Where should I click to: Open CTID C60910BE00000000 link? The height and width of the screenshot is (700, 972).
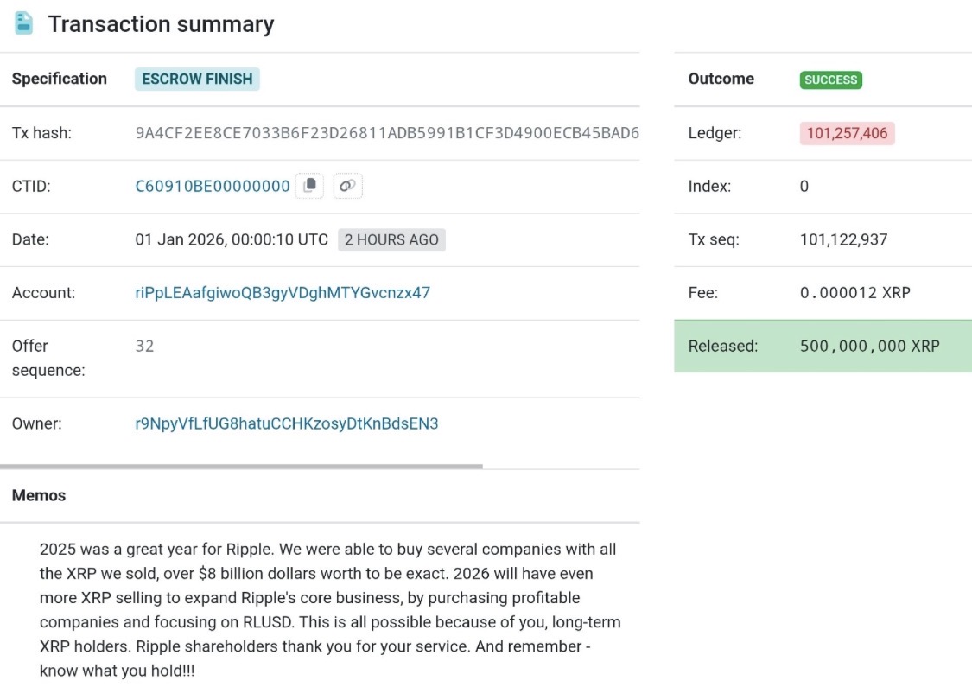pos(213,186)
